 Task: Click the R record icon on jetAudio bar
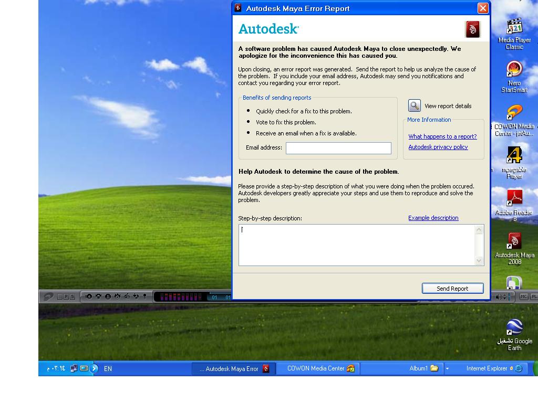pyautogui.click(x=108, y=297)
